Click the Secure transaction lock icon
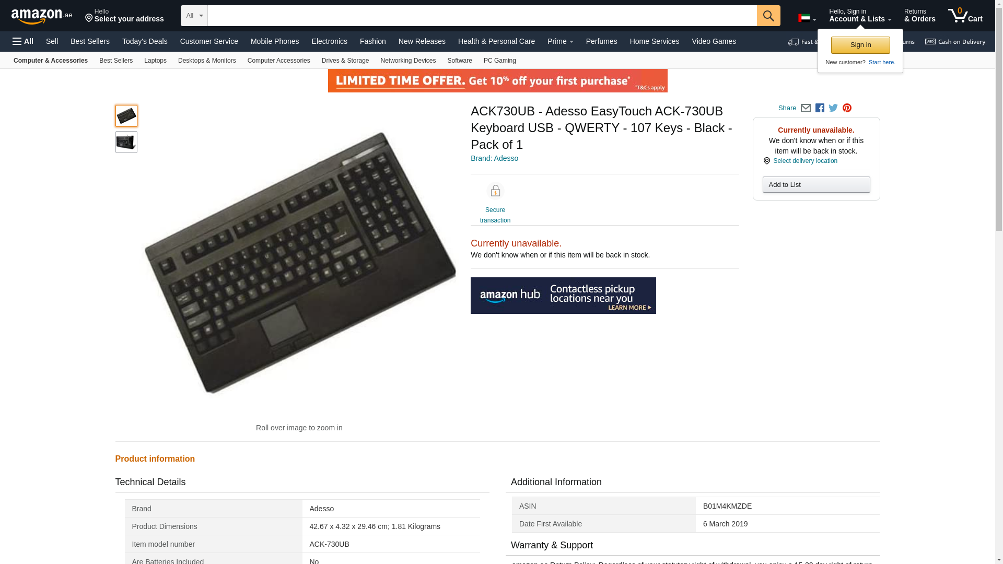 [x=495, y=191]
